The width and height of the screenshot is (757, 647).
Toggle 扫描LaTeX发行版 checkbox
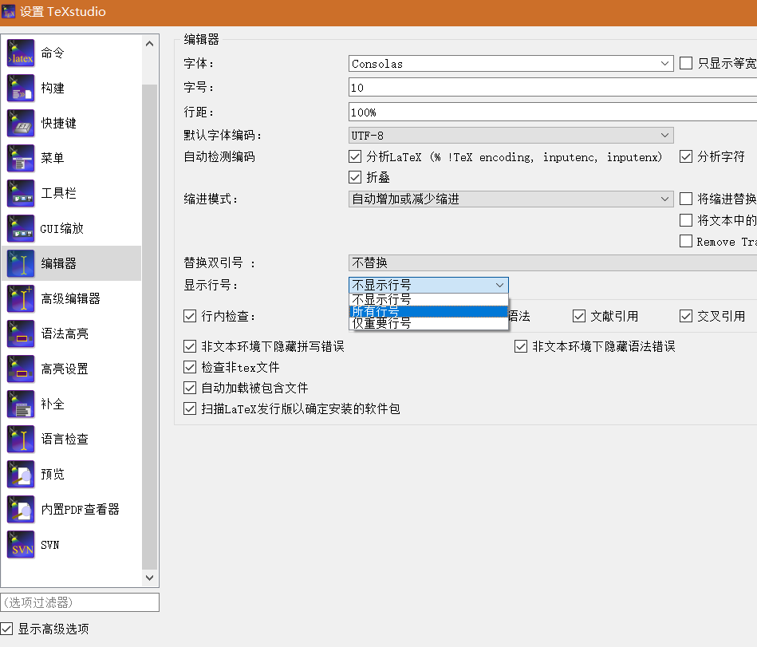click(190, 408)
